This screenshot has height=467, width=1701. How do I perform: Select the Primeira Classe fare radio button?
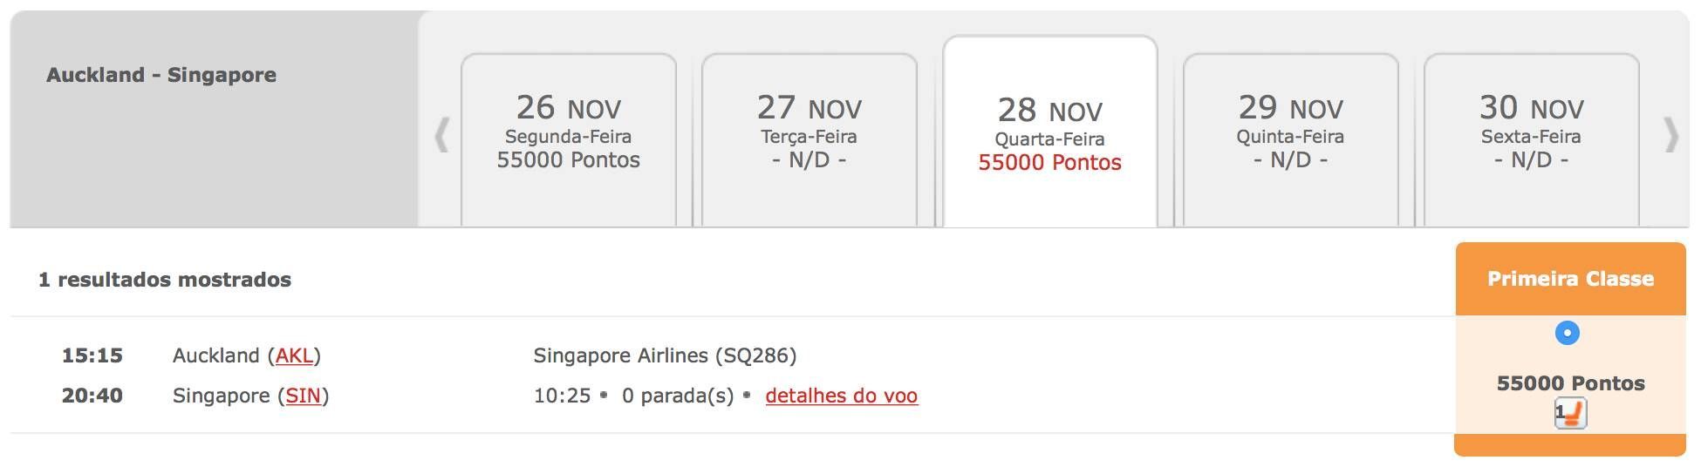pyautogui.click(x=1568, y=333)
